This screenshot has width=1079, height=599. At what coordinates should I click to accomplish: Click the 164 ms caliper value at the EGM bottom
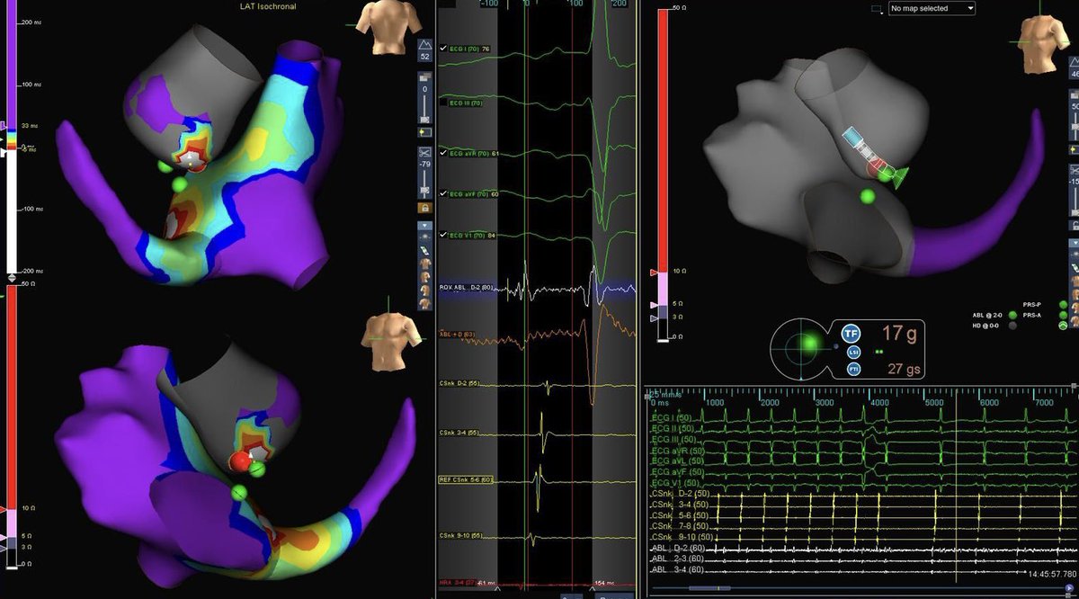coord(604,584)
